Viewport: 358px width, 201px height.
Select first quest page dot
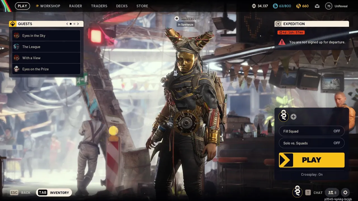tap(70, 24)
